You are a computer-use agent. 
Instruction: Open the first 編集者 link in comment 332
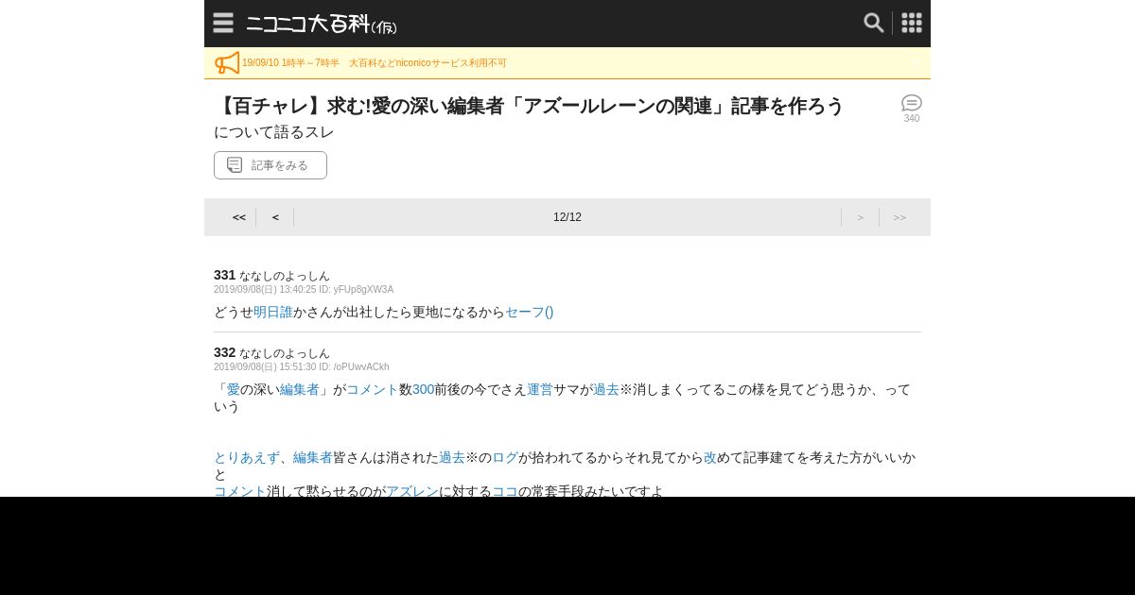coord(300,389)
